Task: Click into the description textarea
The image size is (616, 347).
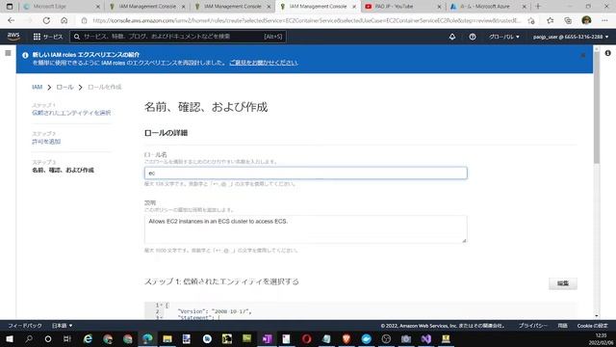Action: coord(306,229)
